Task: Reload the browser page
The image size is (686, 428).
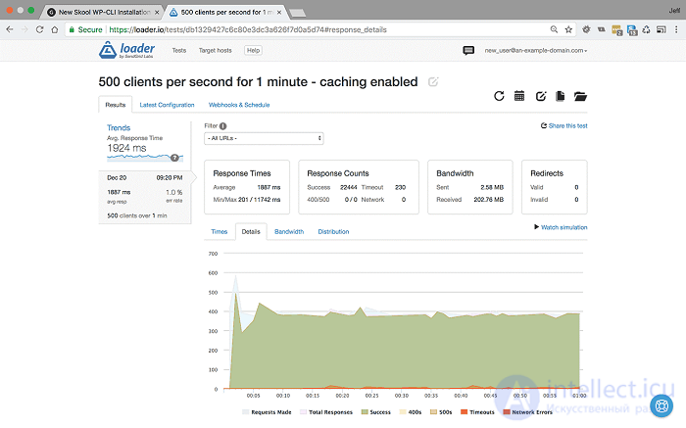Action: coord(39,29)
